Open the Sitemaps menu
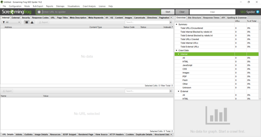 click(x=60, y=6)
